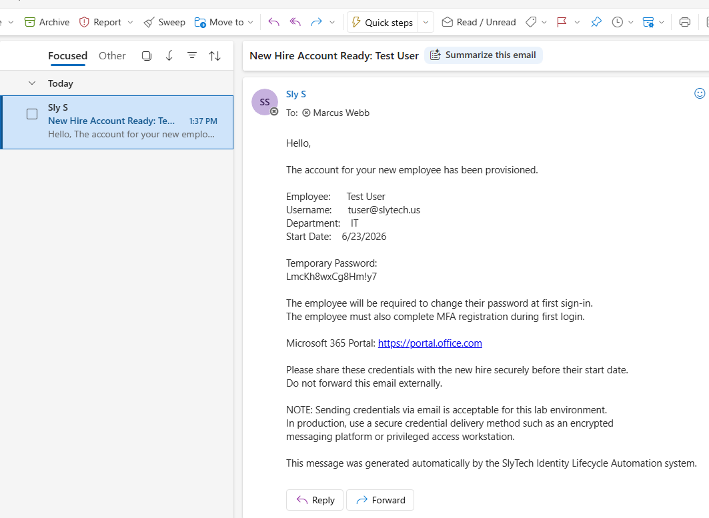Click the Select messages icon in list header
The height and width of the screenshot is (518, 709).
[147, 56]
